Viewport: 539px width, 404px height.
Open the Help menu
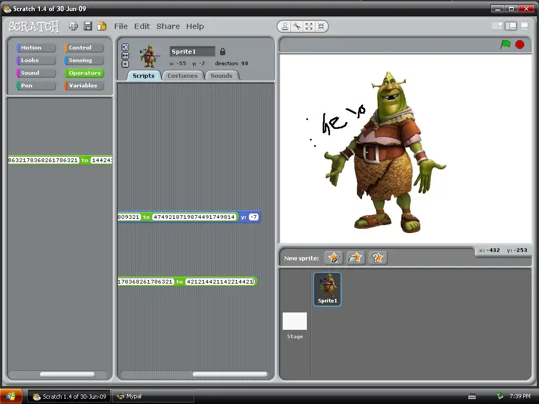195,26
